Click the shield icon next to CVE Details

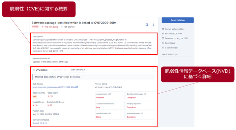tap(34, 70)
